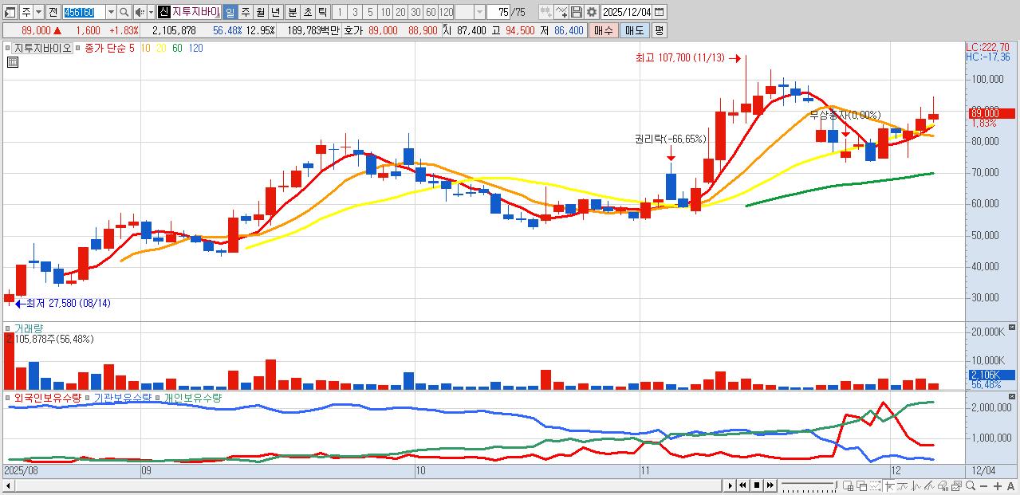Click the play forward playback button
Image resolution: width=1020 pixels, height=495 pixels.
coord(731,485)
